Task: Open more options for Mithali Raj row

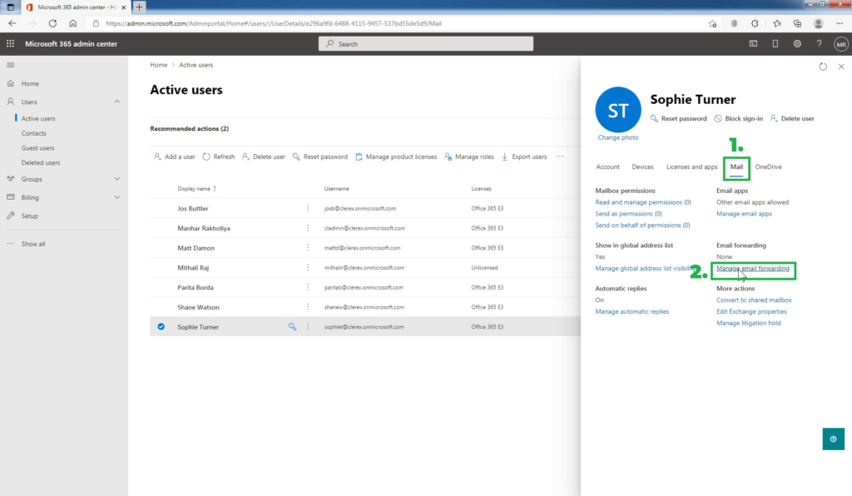Action: pyautogui.click(x=308, y=267)
